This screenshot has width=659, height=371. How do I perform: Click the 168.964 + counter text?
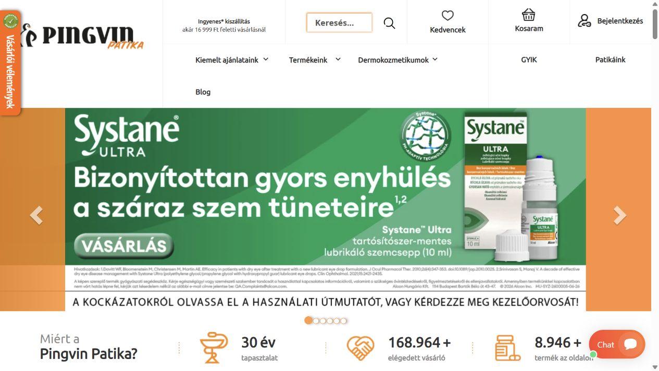coord(419,342)
